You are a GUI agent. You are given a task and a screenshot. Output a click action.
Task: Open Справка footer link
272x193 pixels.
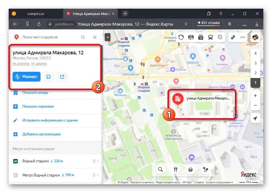click(x=199, y=182)
